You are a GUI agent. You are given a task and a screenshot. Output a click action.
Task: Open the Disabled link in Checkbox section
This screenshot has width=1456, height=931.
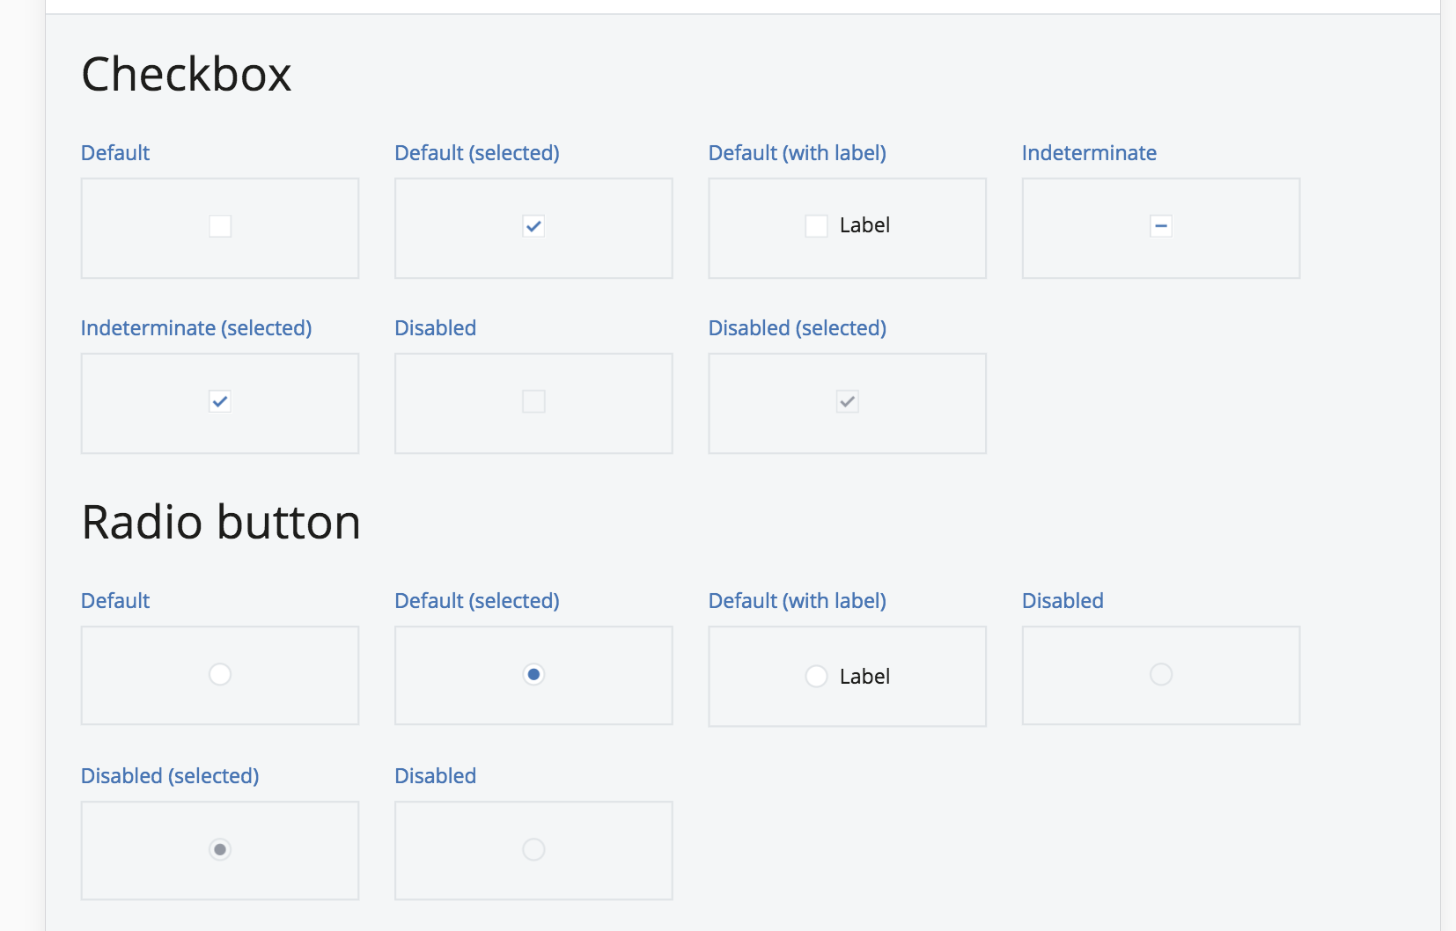click(x=435, y=328)
